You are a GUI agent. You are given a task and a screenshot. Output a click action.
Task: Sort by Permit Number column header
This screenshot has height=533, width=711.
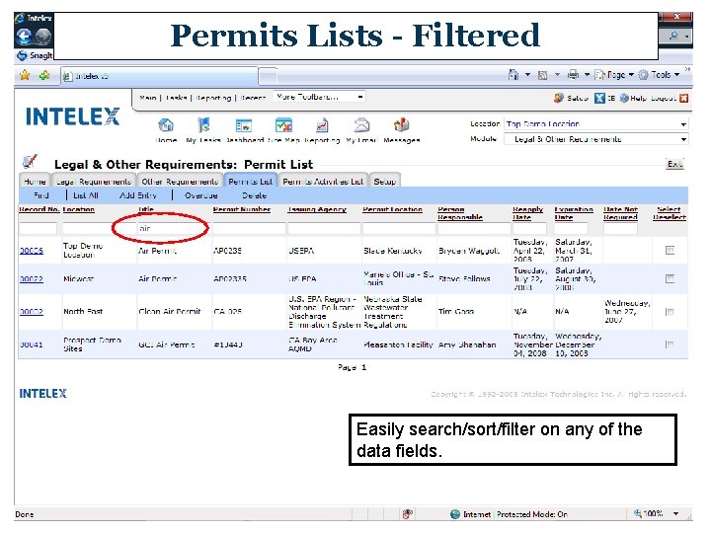pyautogui.click(x=242, y=209)
